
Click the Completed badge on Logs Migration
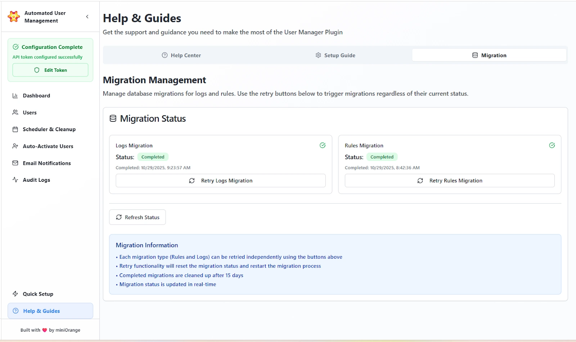pos(153,157)
